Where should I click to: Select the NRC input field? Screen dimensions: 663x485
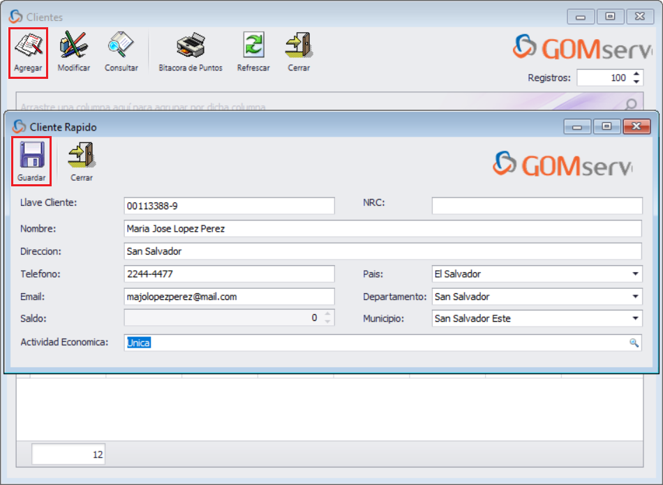click(537, 205)
